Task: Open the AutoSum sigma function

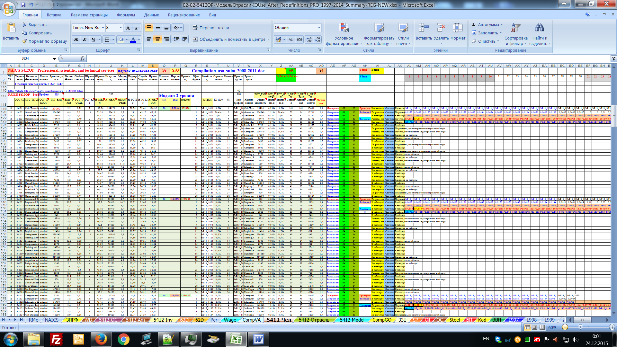Action: pos(474,24)
